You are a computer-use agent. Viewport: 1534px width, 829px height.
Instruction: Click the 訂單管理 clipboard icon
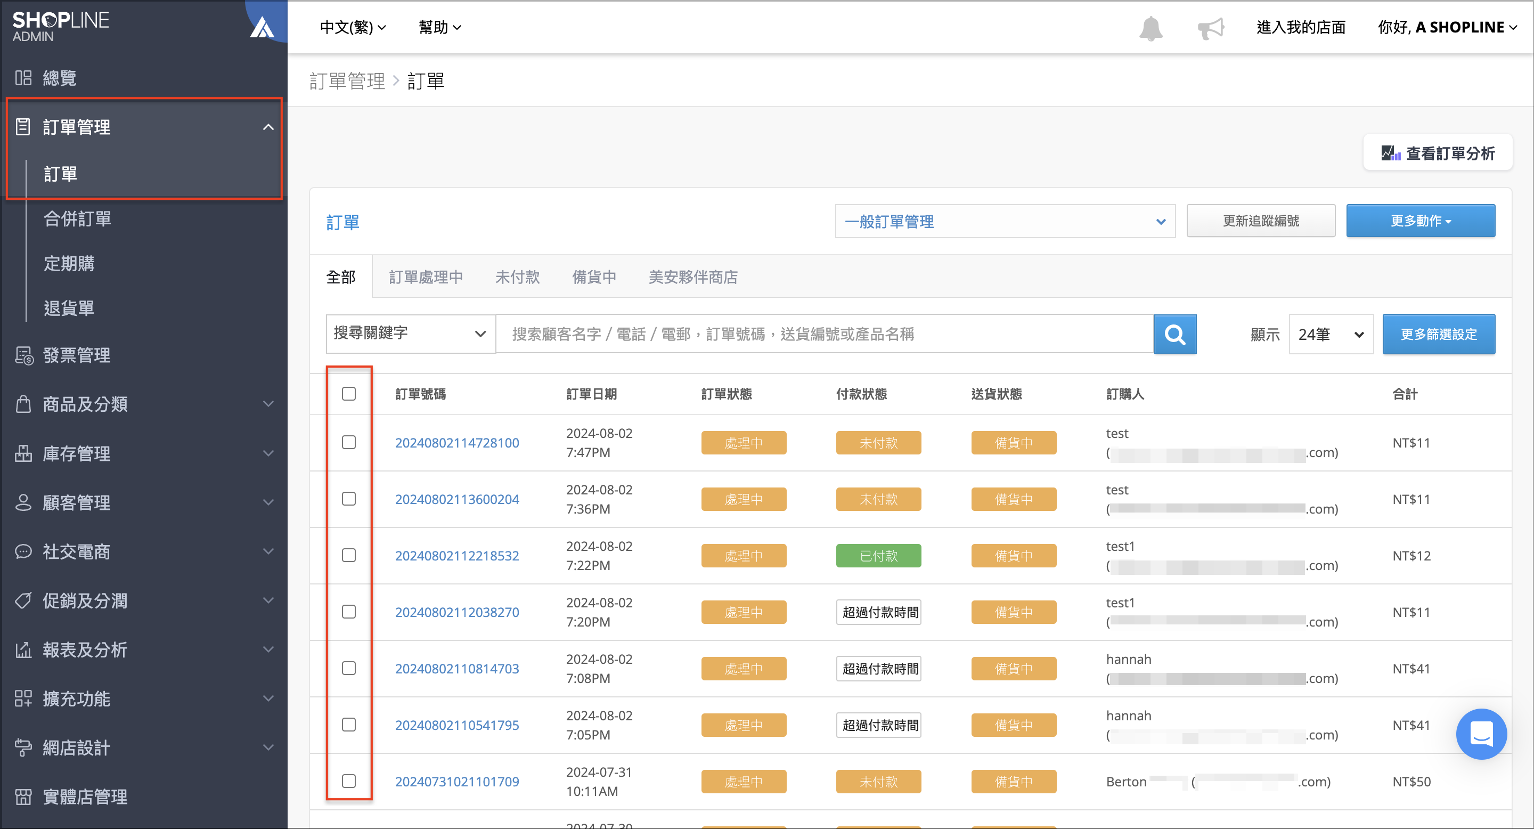point(23,127)
